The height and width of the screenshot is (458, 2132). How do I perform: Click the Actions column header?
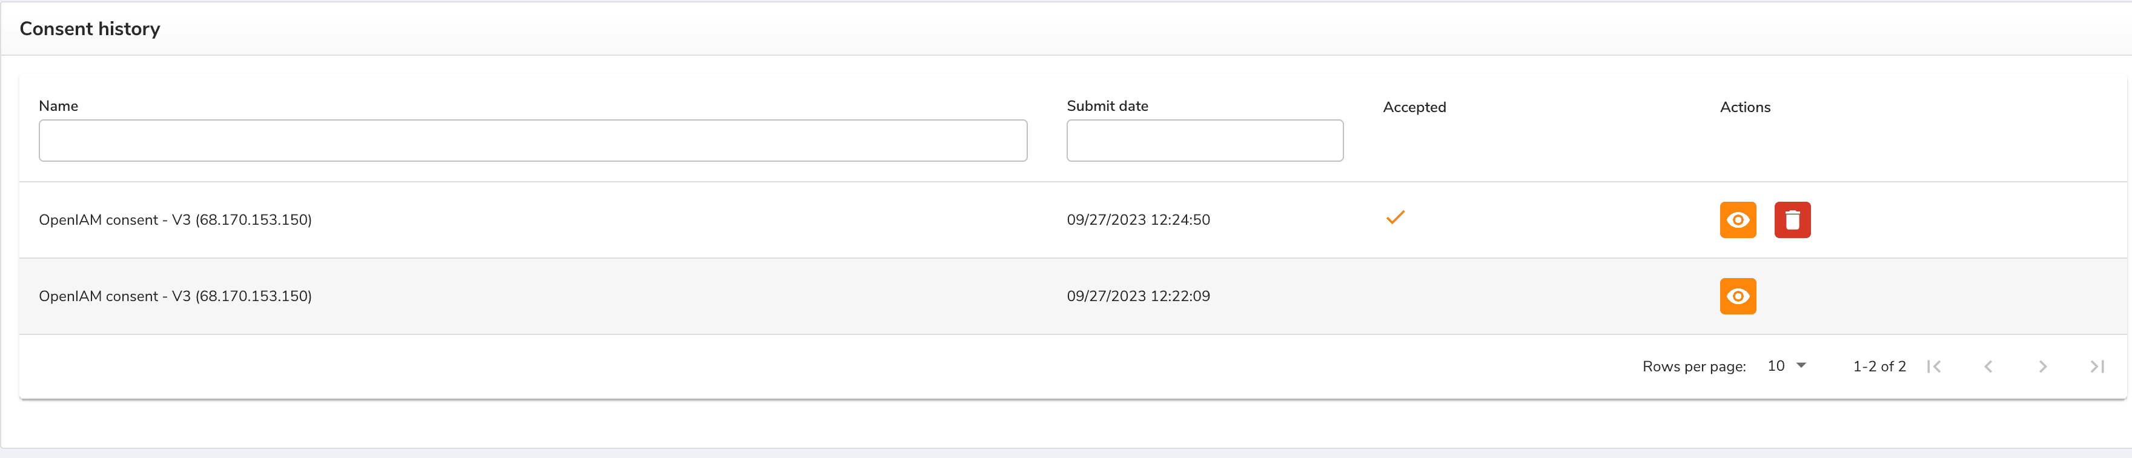[1744, 107]
